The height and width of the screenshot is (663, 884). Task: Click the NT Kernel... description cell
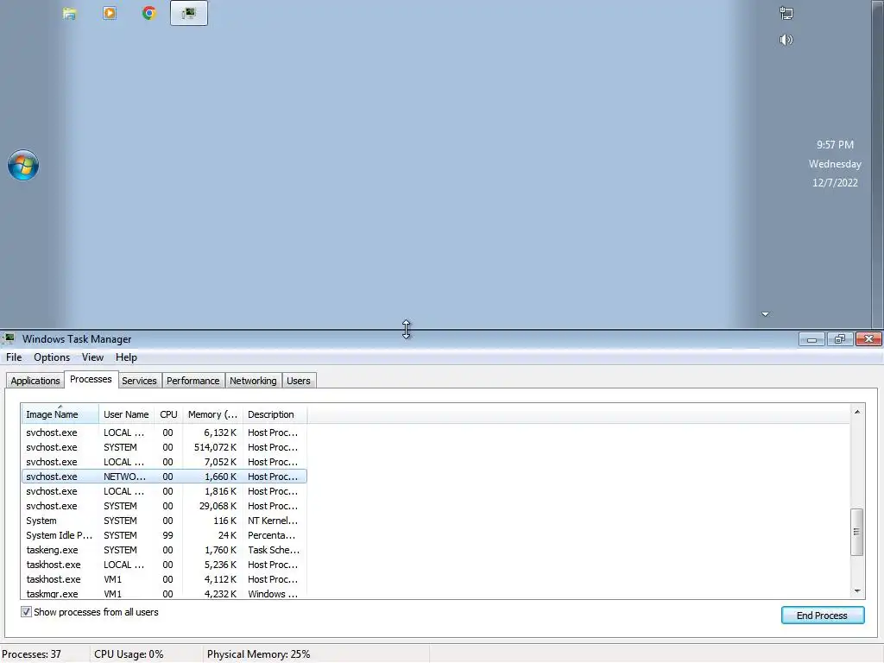272,521
